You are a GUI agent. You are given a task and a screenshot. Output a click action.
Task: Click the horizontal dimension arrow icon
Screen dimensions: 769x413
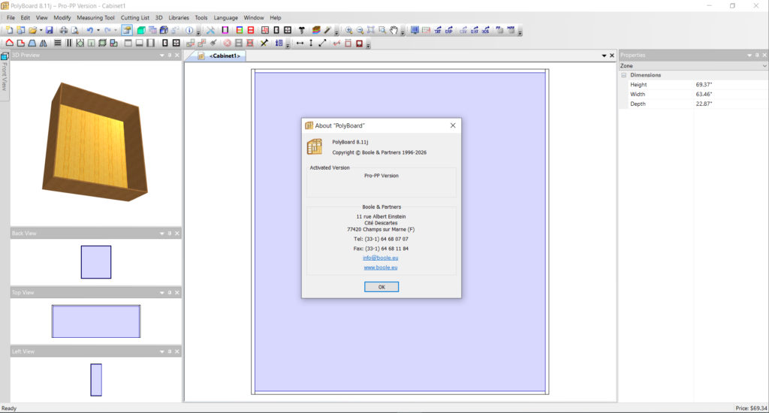coord(300,43)
